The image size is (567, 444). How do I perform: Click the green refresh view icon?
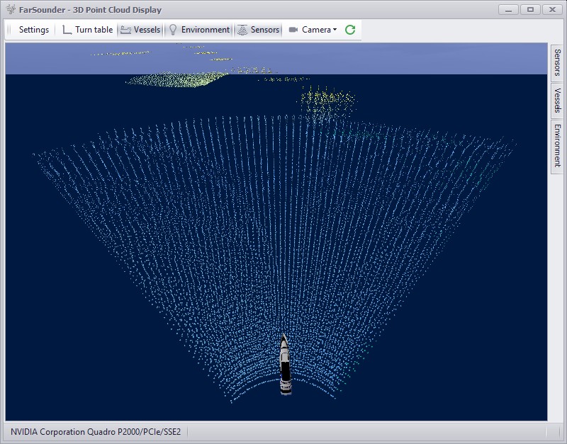tap(350, 30)
